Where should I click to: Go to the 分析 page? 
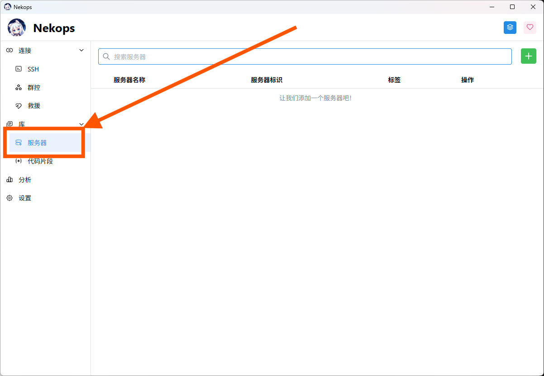[25, 180]
